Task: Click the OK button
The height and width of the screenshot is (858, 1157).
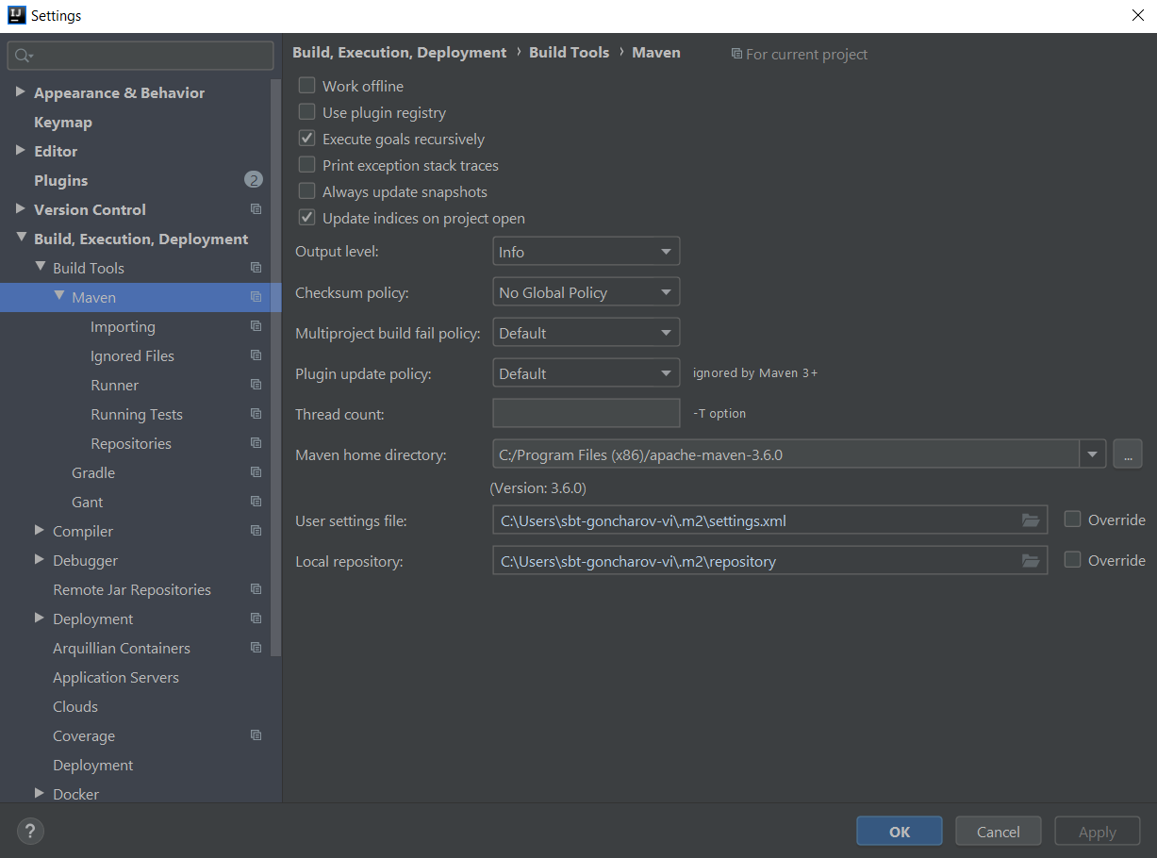Action: point(899,832)
